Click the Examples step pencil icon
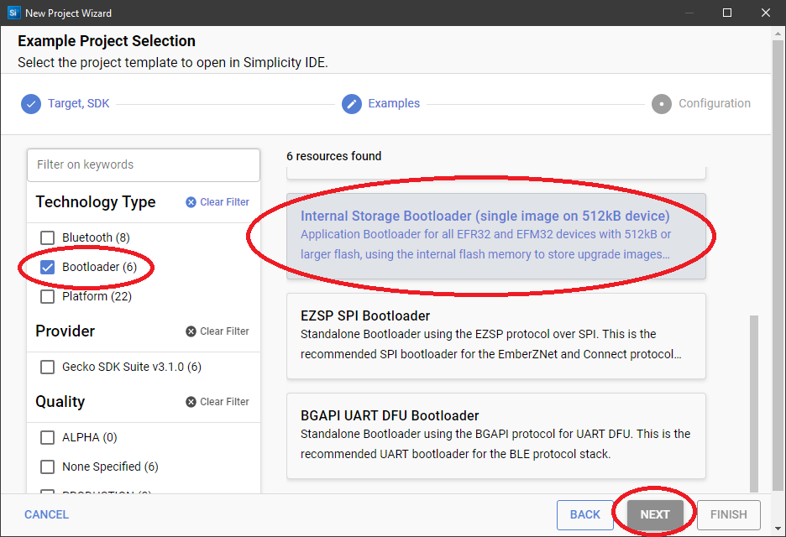786x537 pixels. click(x=352, y=104)
